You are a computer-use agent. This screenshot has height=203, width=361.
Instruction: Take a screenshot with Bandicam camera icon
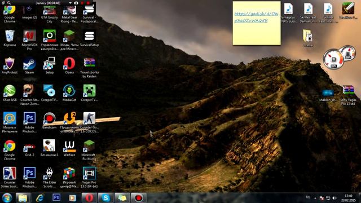[x=76, y=3]
